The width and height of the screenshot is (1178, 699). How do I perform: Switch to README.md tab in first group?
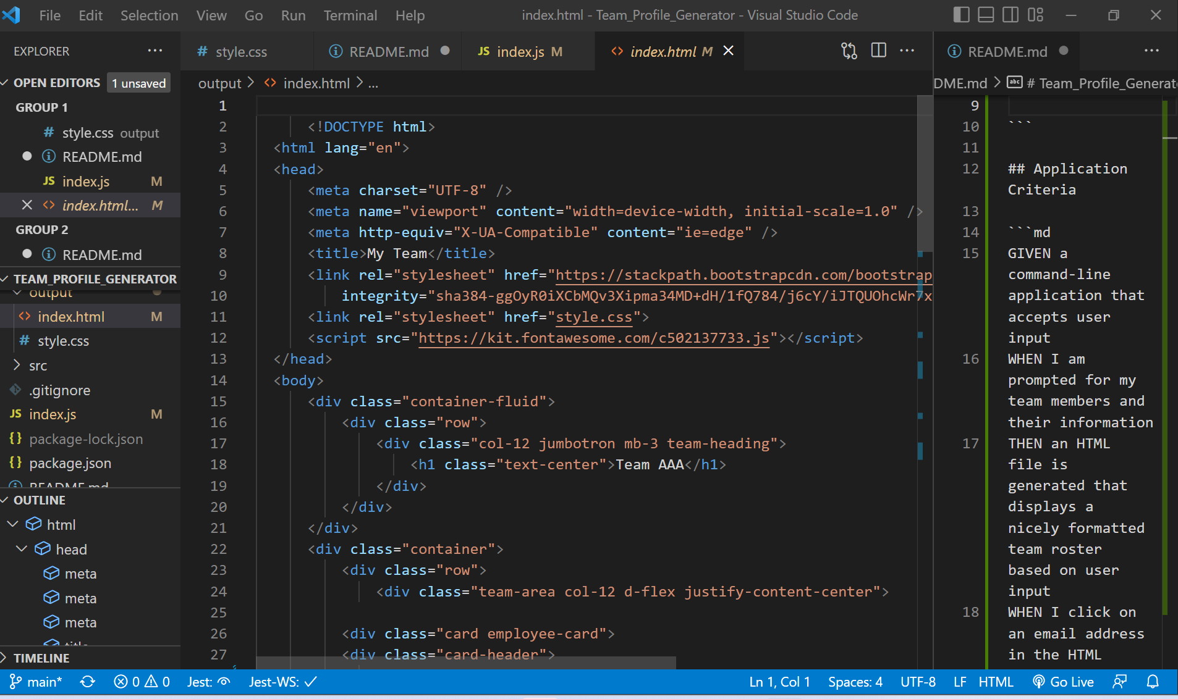click(x=389, y=52)
